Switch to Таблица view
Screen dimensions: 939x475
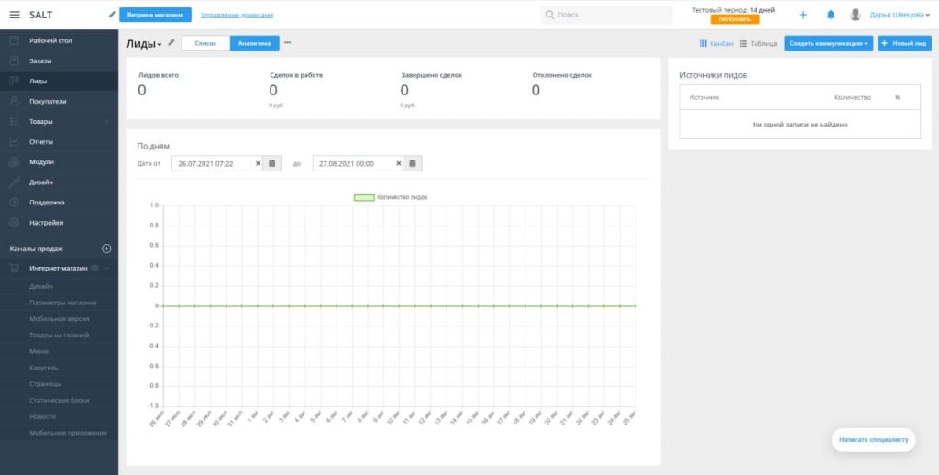pos(758,43)
